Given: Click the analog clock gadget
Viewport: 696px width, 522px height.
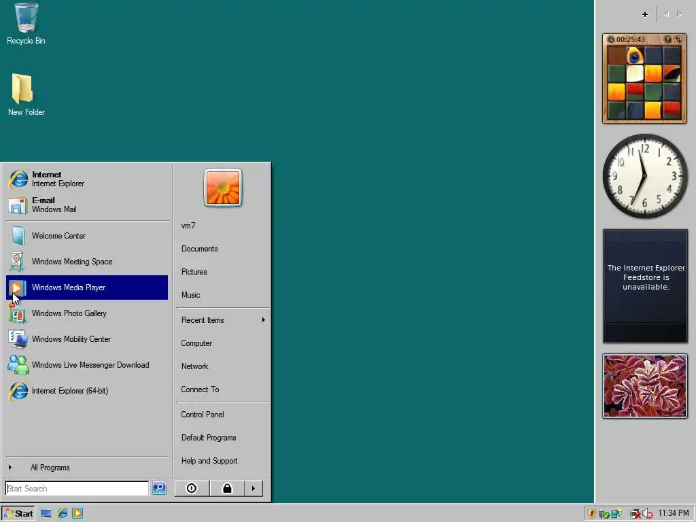Looking at the screenshot, I should (644, 176).
